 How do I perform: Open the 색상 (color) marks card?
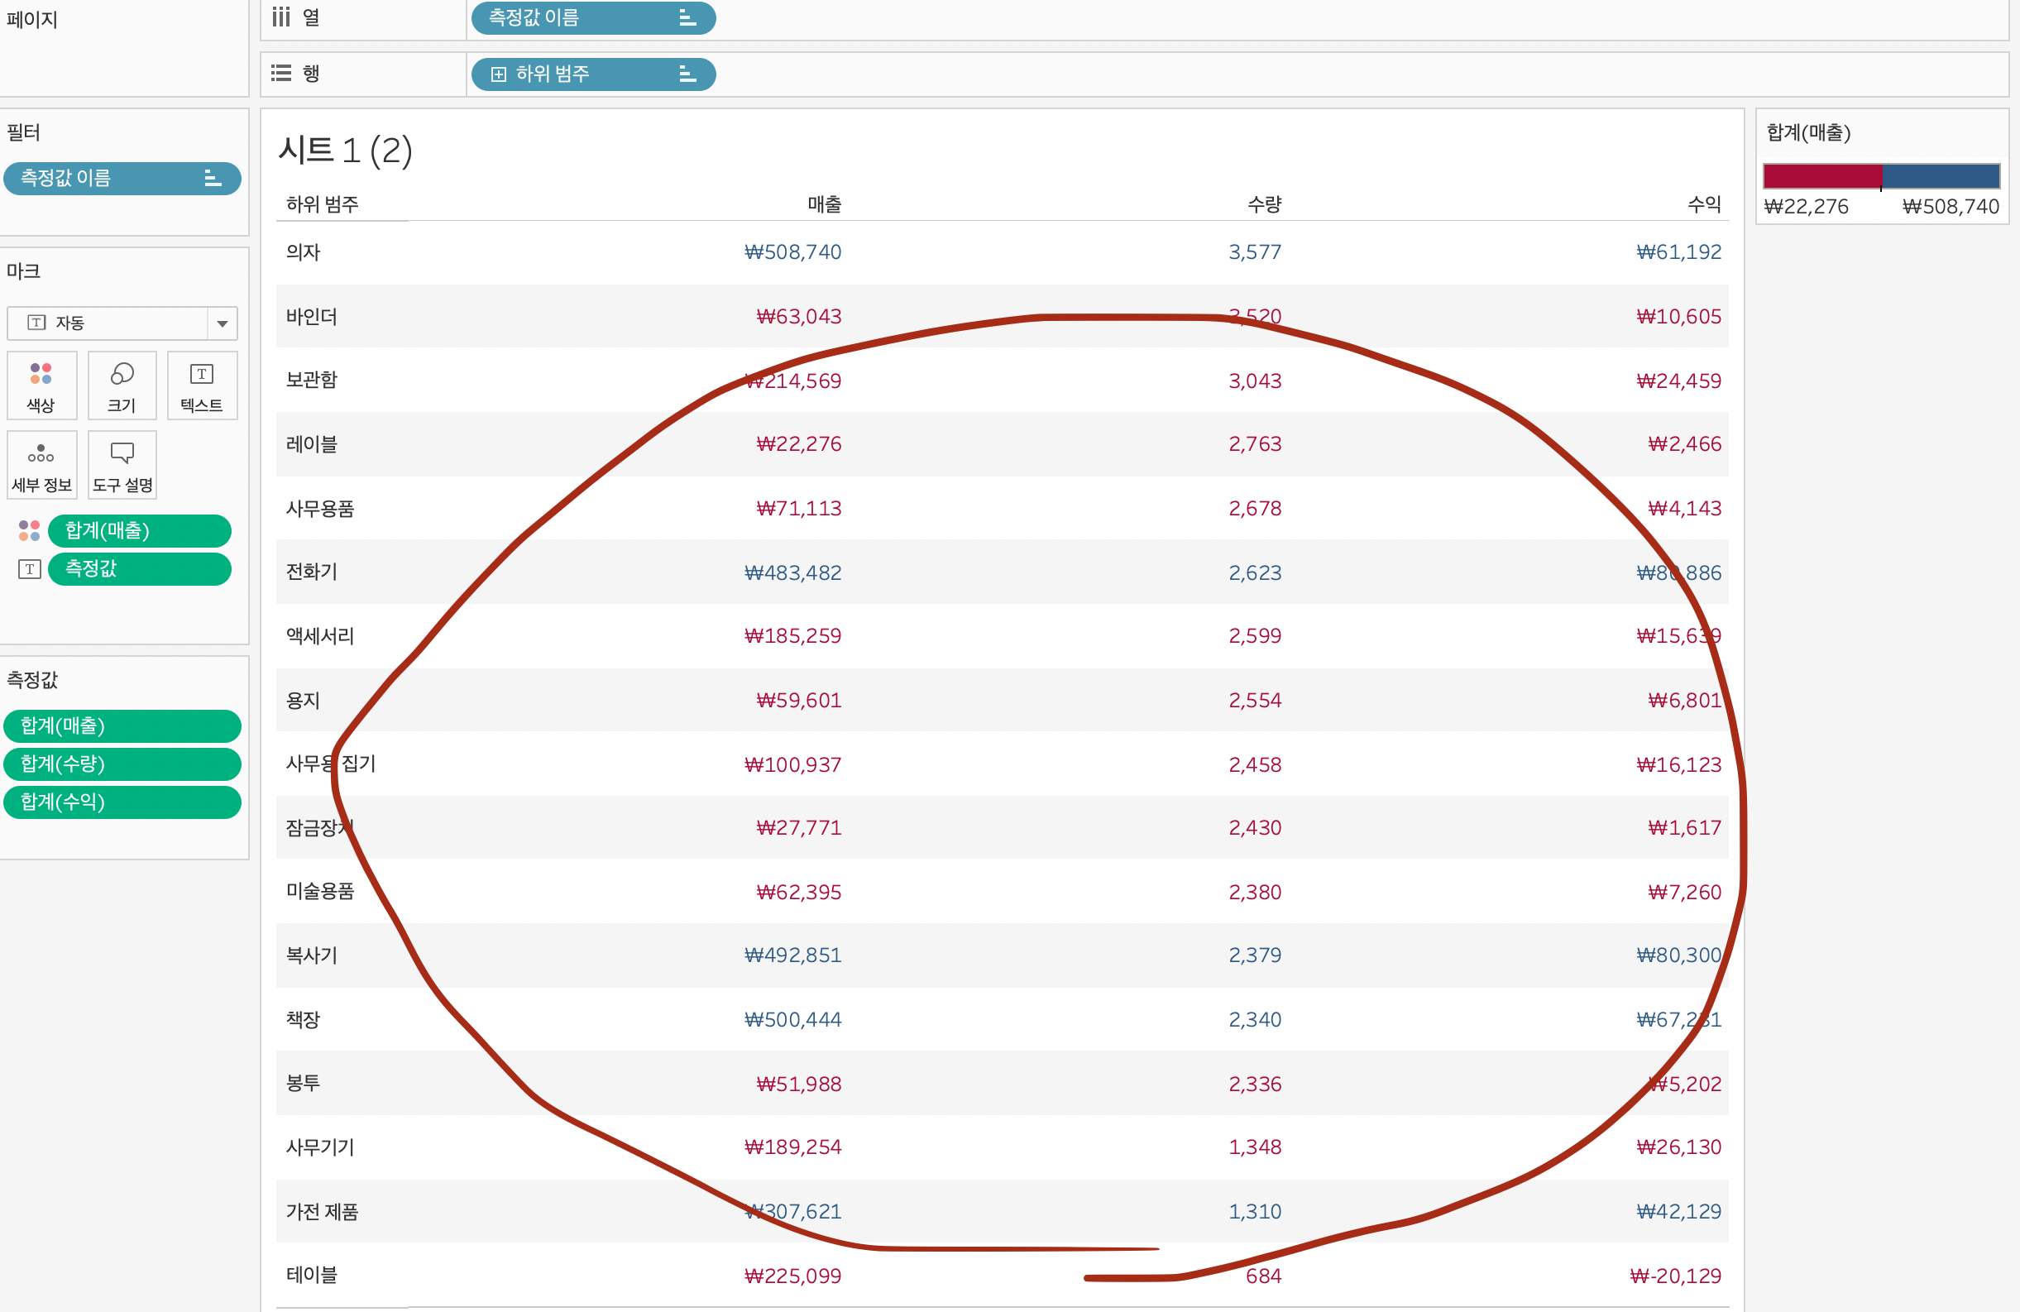41,385
